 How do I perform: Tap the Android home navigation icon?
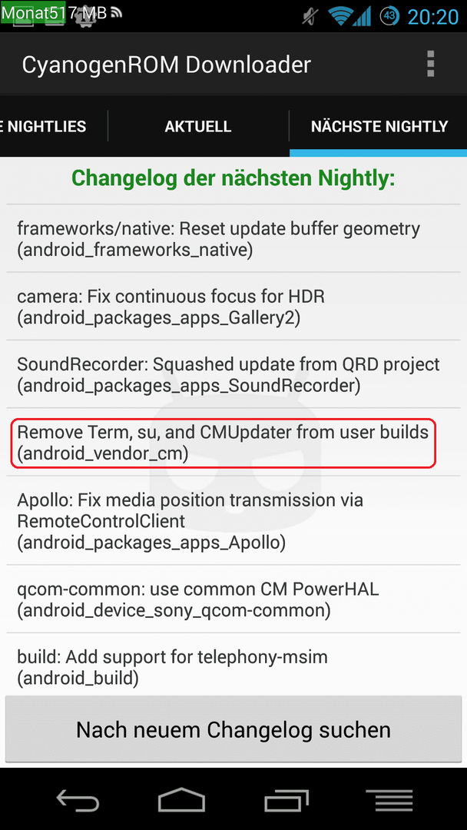point(181,799)
